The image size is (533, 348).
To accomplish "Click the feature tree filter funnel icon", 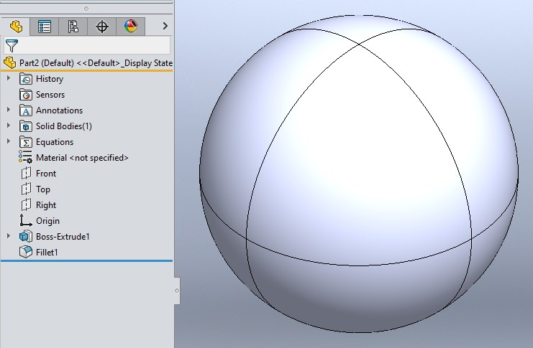I will (12, 45).
